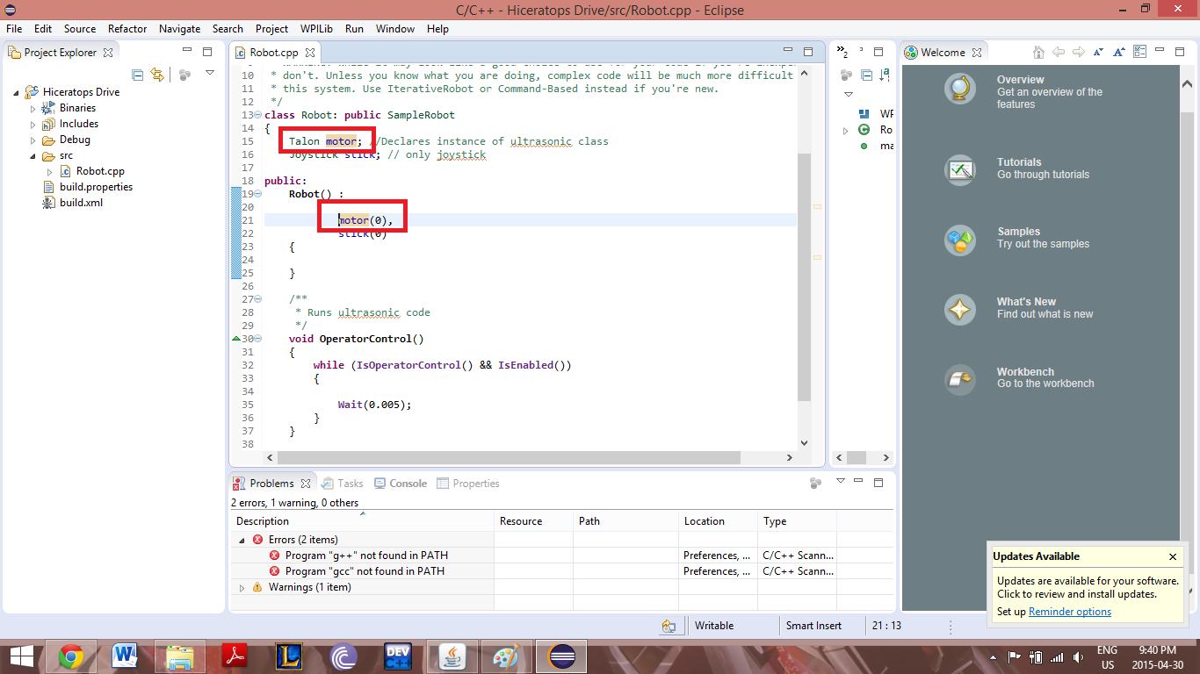This screenshot has height=674, width=1200.
Task: Navigate forward in the Welcome view
Action: (x=1078, y=52)
